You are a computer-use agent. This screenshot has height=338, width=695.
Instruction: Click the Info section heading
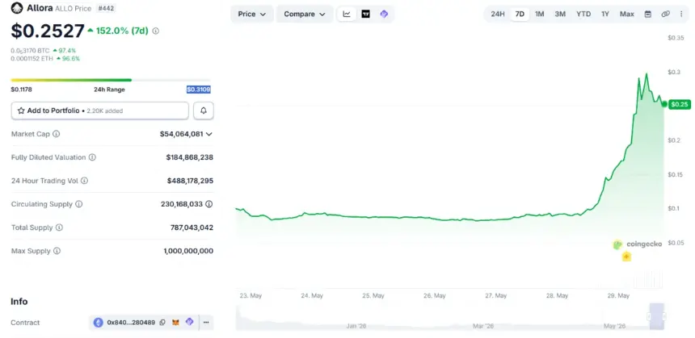tap(19, 301)
